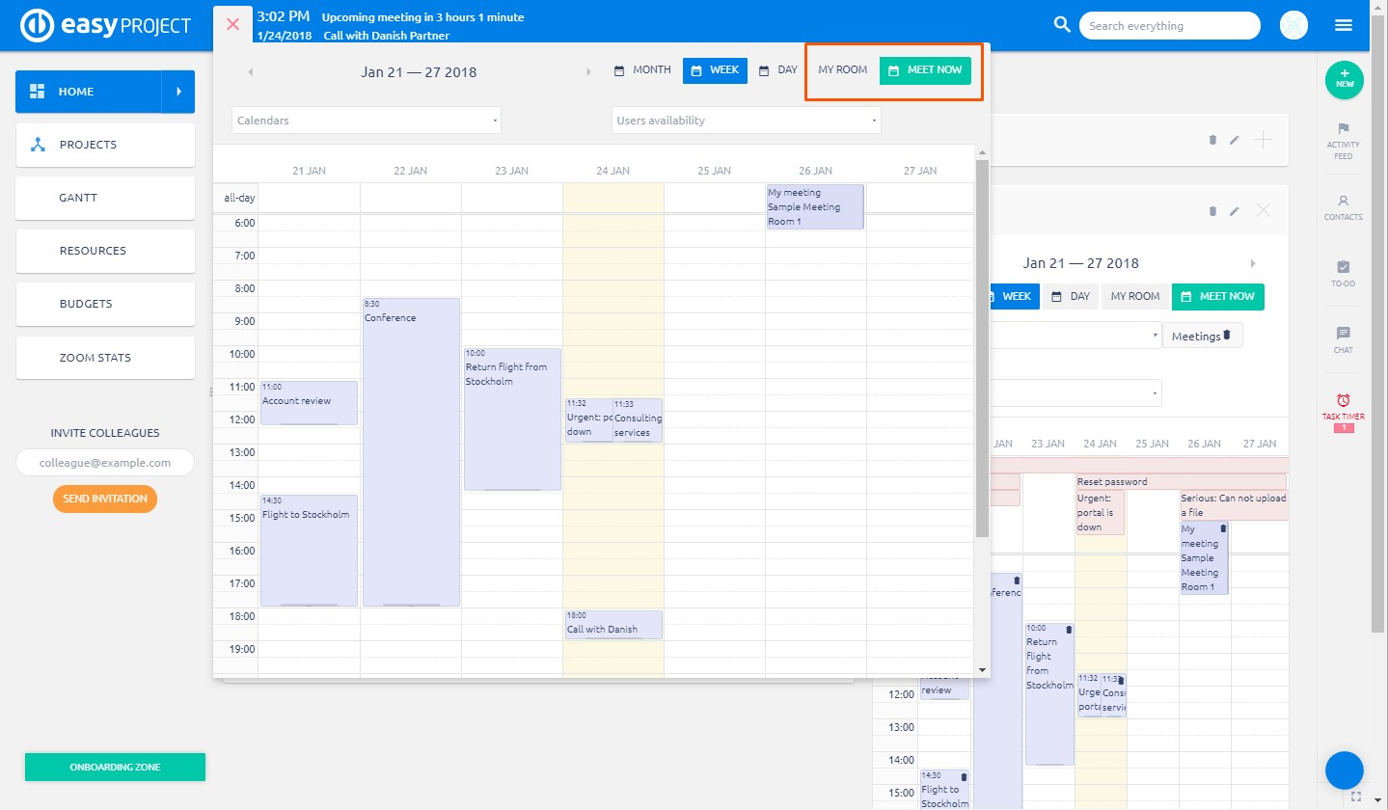Open the To-Do checklist icon
The height and width of the screenshot is (810, 1388).
tap(1343, 267)
